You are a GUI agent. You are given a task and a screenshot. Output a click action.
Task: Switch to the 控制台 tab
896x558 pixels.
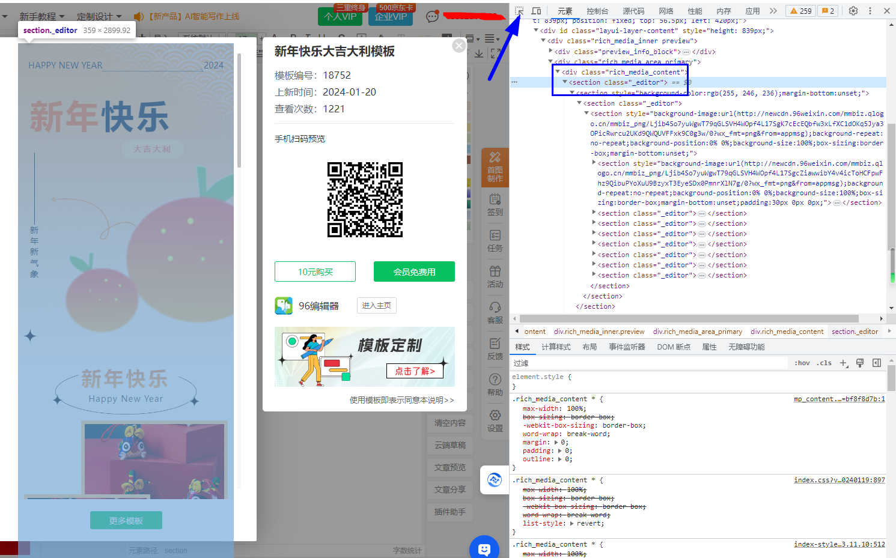pos(597,11)
